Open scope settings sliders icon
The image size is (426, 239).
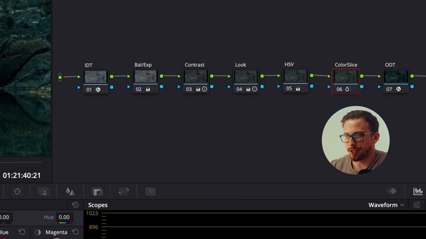(417, 205)
